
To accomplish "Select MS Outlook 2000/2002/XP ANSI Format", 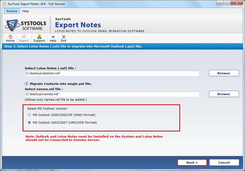I will [x=29, y=115].
